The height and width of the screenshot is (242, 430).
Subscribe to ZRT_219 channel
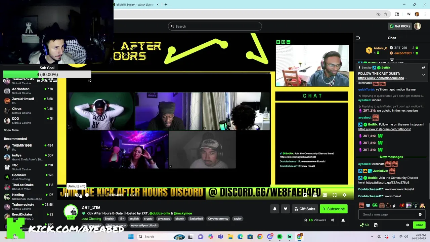pos(334,209)
